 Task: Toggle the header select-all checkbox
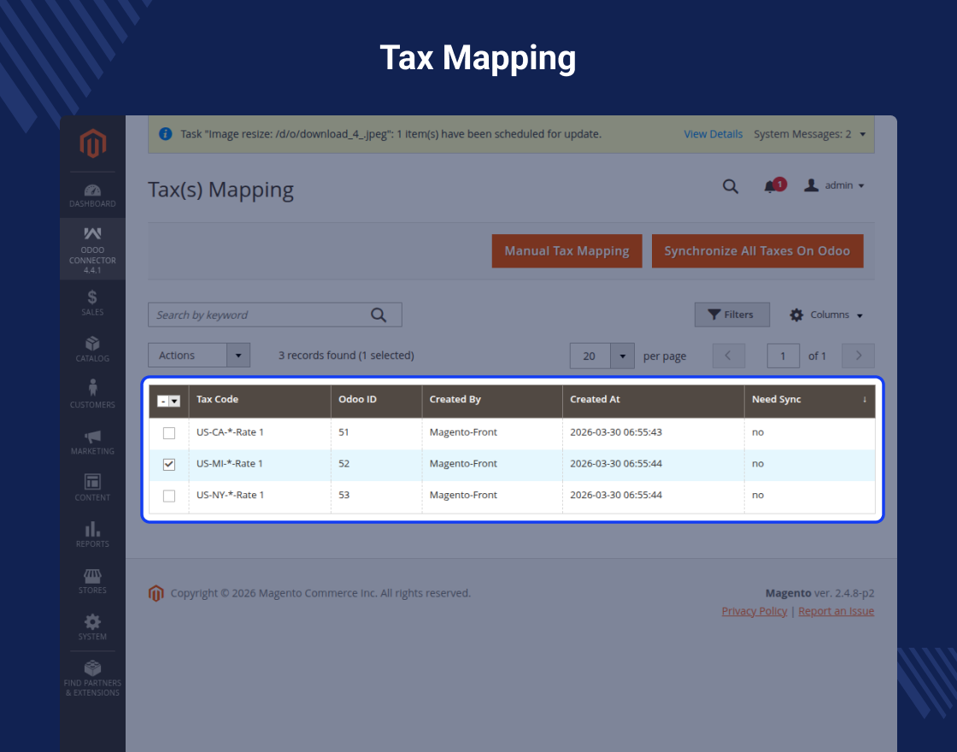[x=163, y=401]
